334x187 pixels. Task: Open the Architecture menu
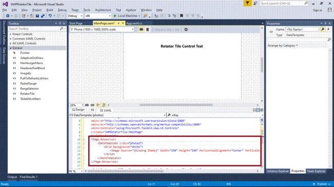pos(103,10)
